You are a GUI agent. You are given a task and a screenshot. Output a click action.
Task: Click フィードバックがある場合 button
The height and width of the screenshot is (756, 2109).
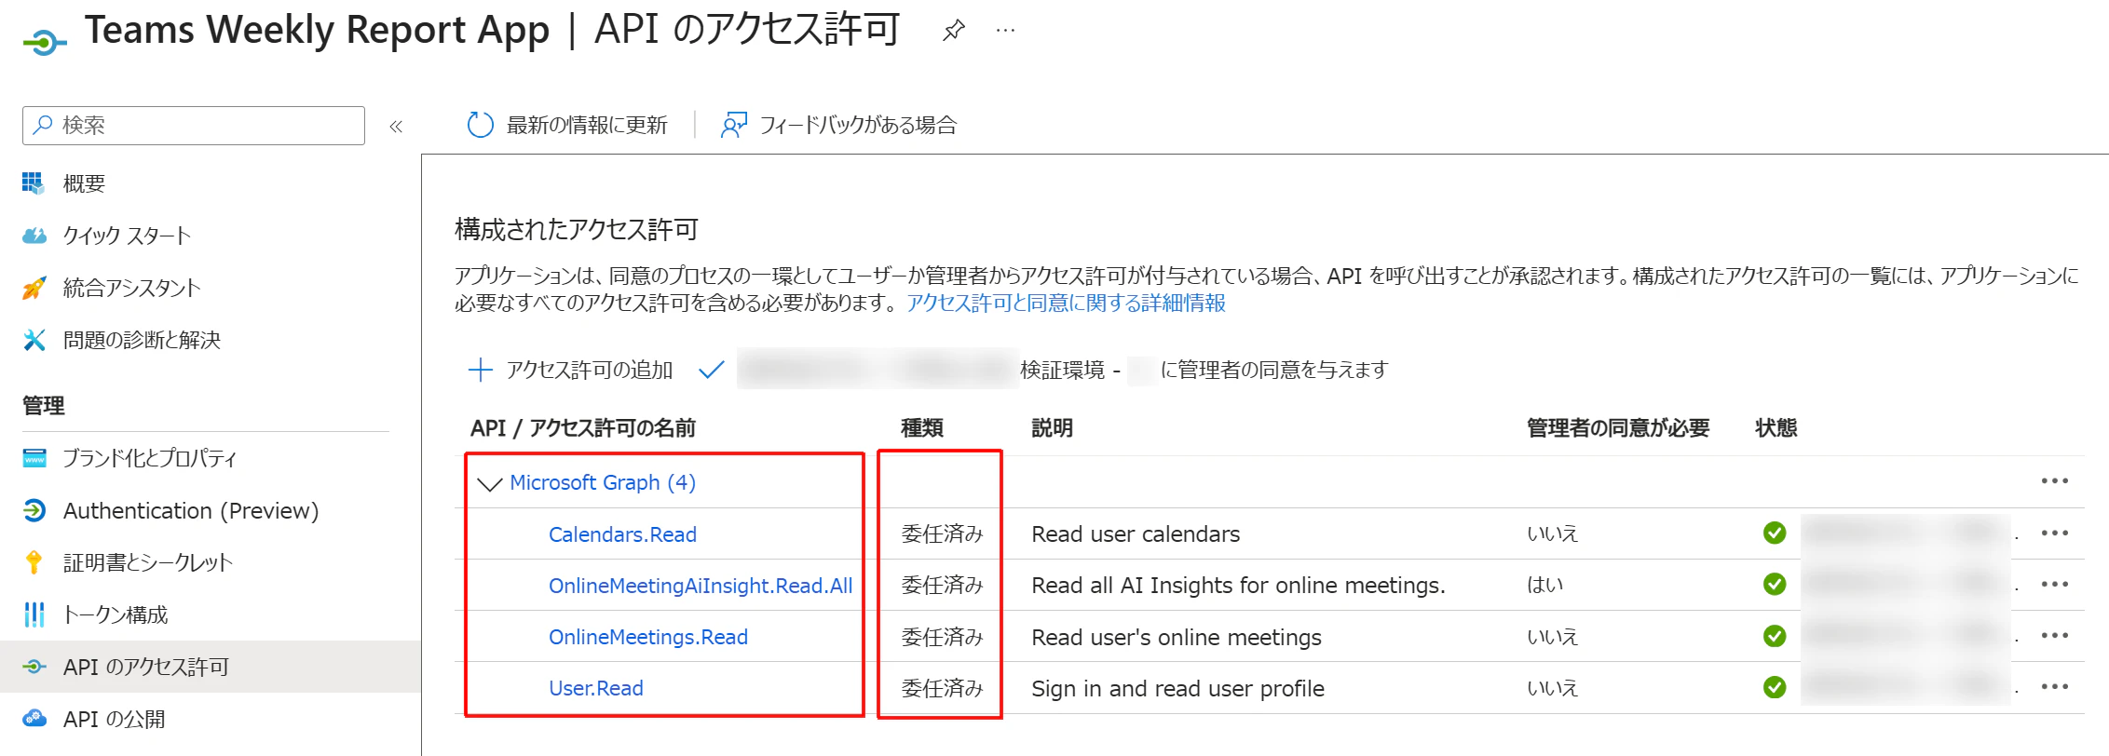pos(838,125)
